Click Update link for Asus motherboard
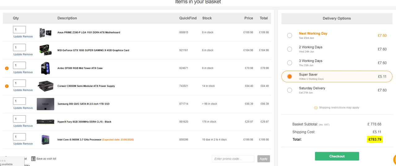The width and height of the screenshot is (396, 166). [18, 36]
